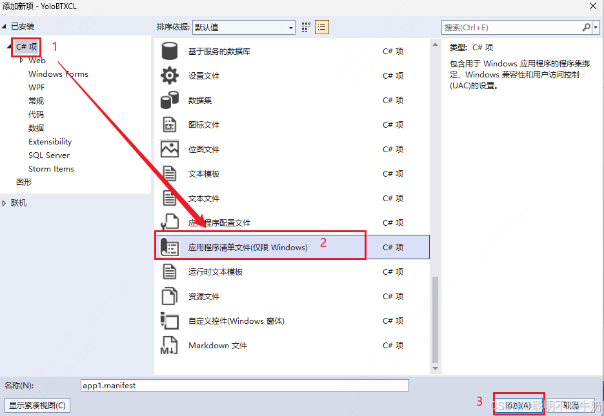This screenshot has height=416, width=604.
Task: Select the 资源文件 item text
Action: 204,296
